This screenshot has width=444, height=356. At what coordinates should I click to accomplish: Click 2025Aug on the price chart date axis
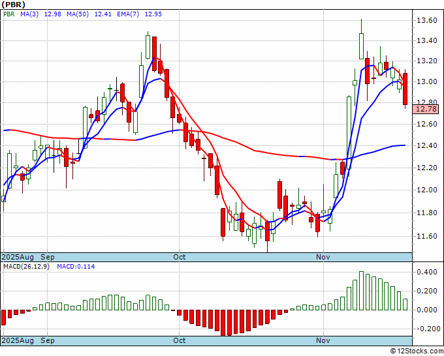pos(18,257)
